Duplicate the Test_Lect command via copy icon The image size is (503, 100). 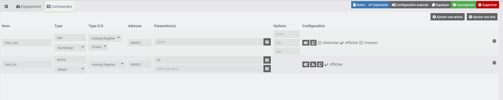(313, 43)
